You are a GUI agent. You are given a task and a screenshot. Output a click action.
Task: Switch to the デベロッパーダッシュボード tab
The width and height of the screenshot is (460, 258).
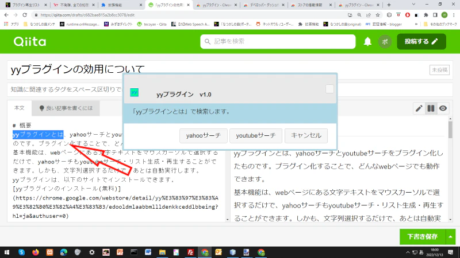click(264, 5)
